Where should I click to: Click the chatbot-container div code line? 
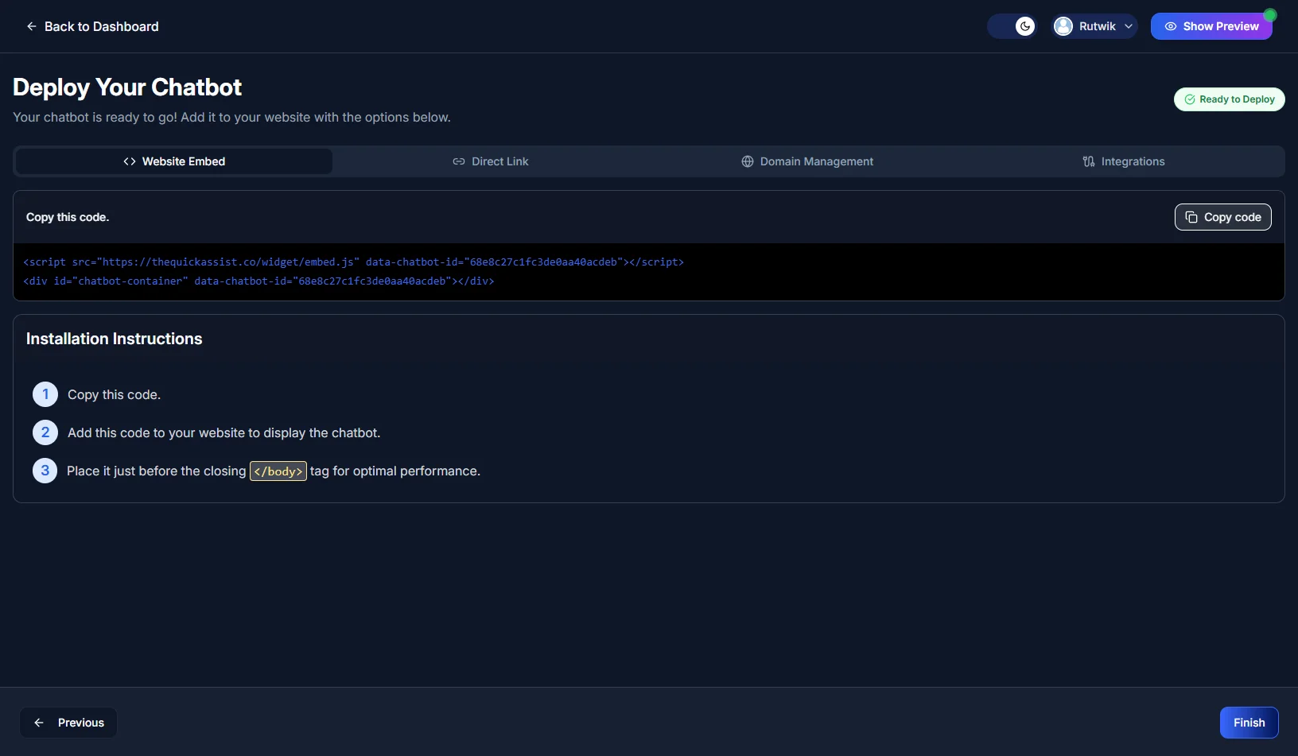point(258,281)
